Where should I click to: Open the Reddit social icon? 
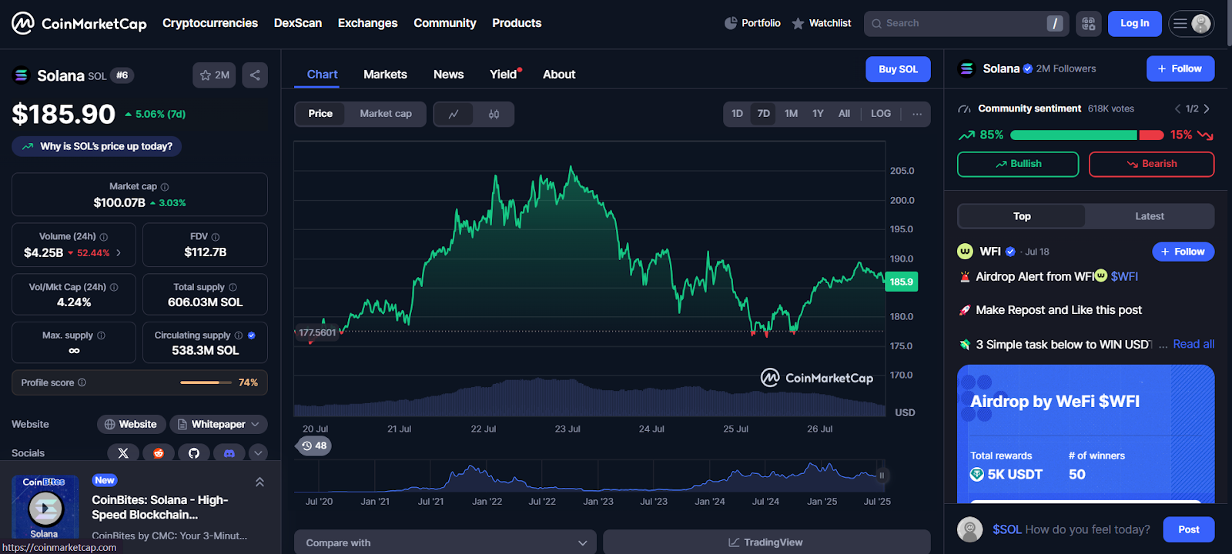coord(159,453)
